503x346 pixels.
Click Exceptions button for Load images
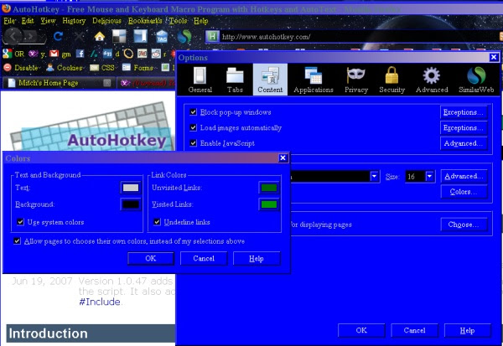[x=464, y=127]
